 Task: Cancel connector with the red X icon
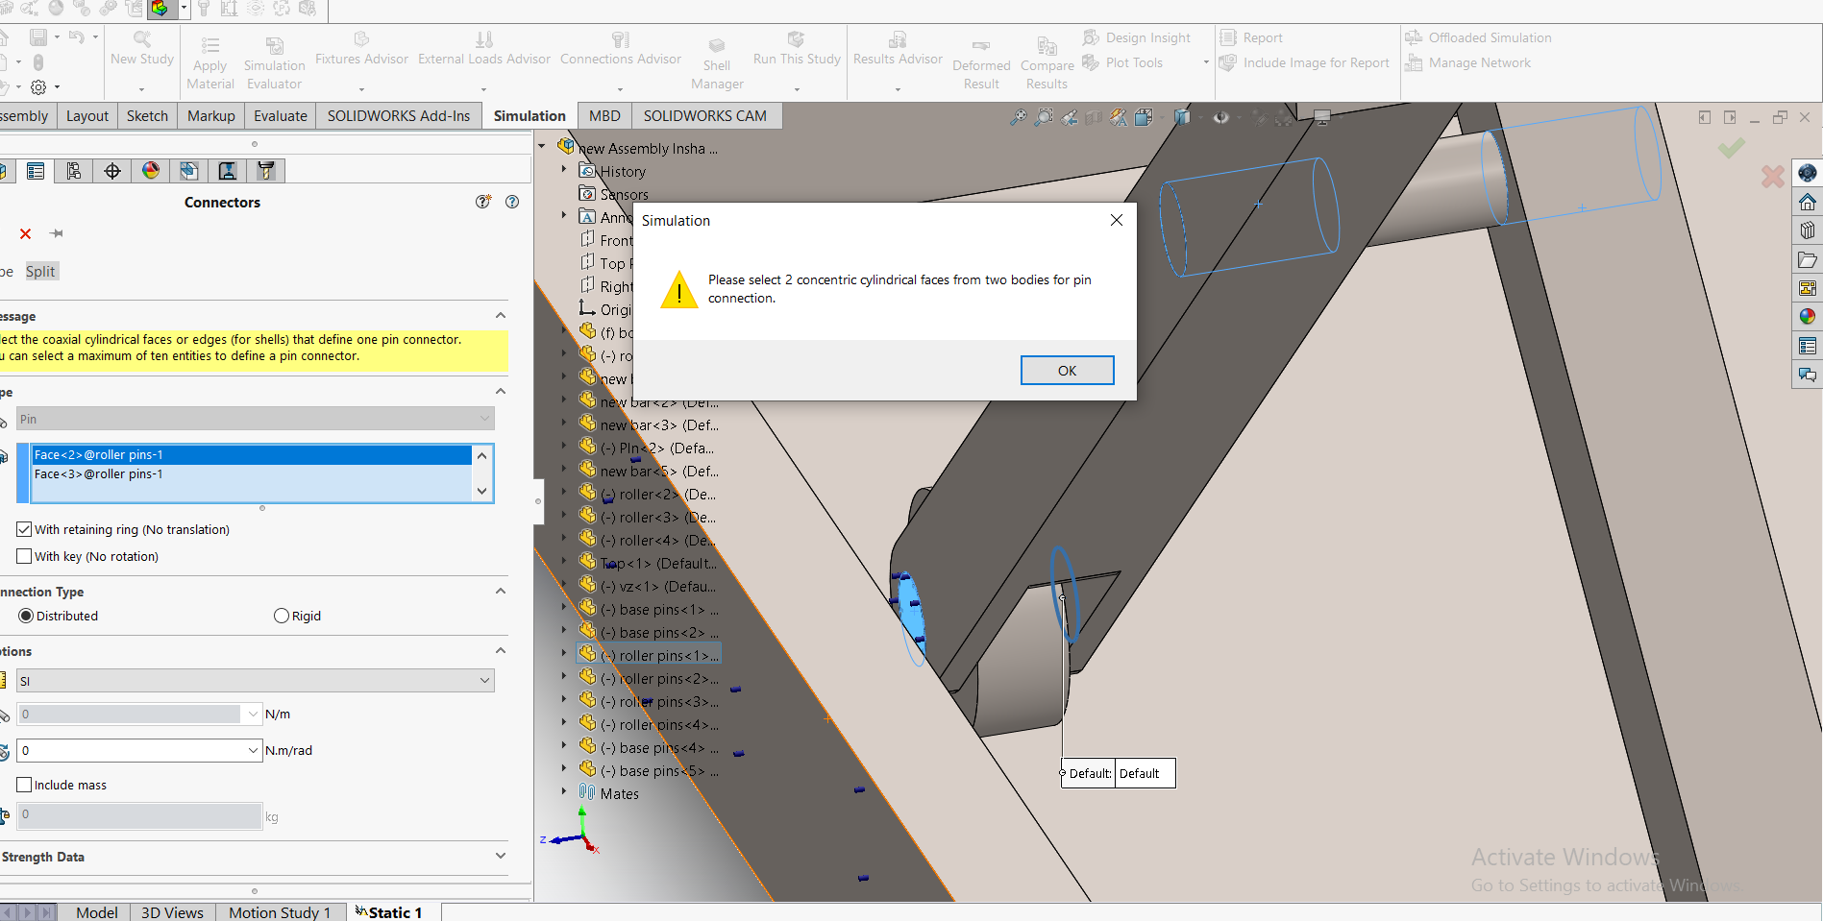[x=26, y=233]
